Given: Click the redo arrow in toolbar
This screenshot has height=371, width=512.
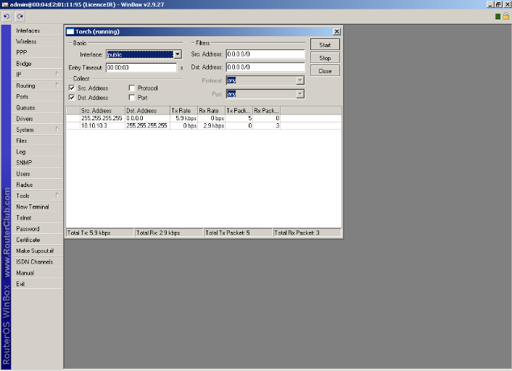Looking at the screenshot, I should (x=20, y=16).
